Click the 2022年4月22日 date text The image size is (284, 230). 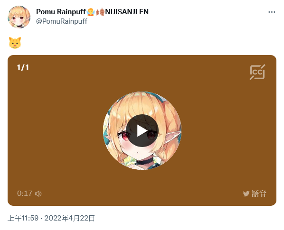click(69, 218)
